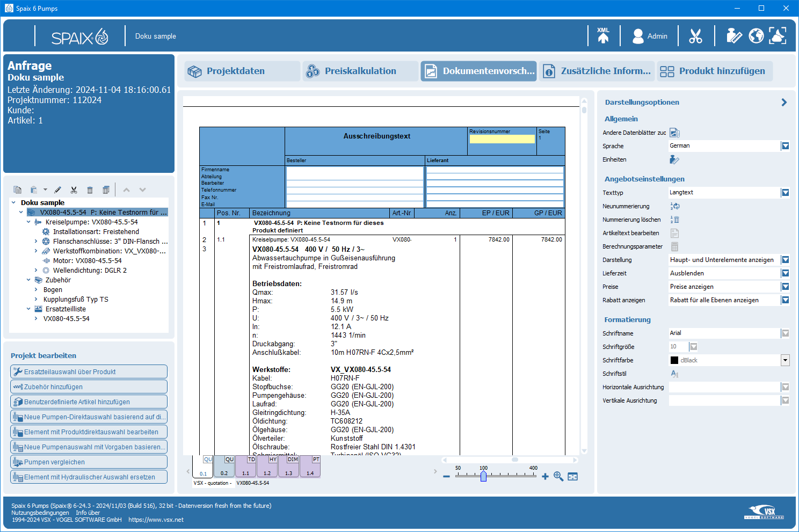Click the zoom in plus icon
This screenshot has height=532, width=799.
pos(545,476)
